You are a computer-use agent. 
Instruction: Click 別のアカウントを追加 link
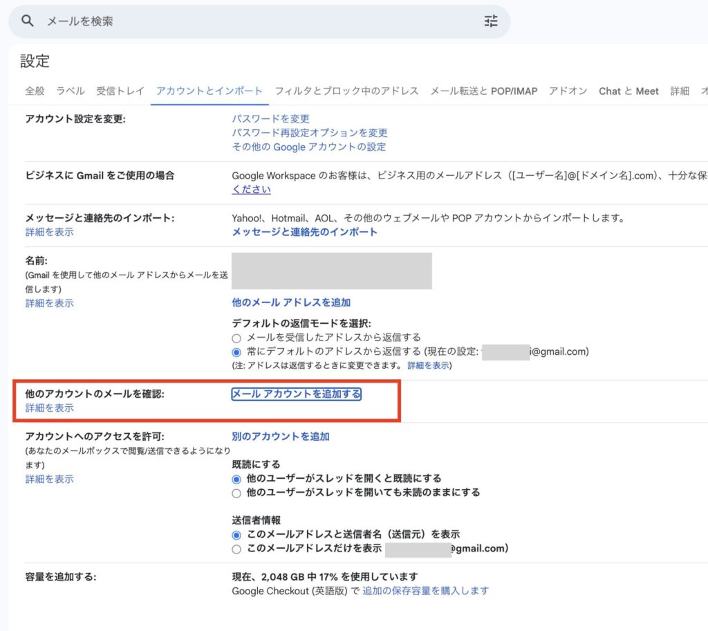point(281,437)
